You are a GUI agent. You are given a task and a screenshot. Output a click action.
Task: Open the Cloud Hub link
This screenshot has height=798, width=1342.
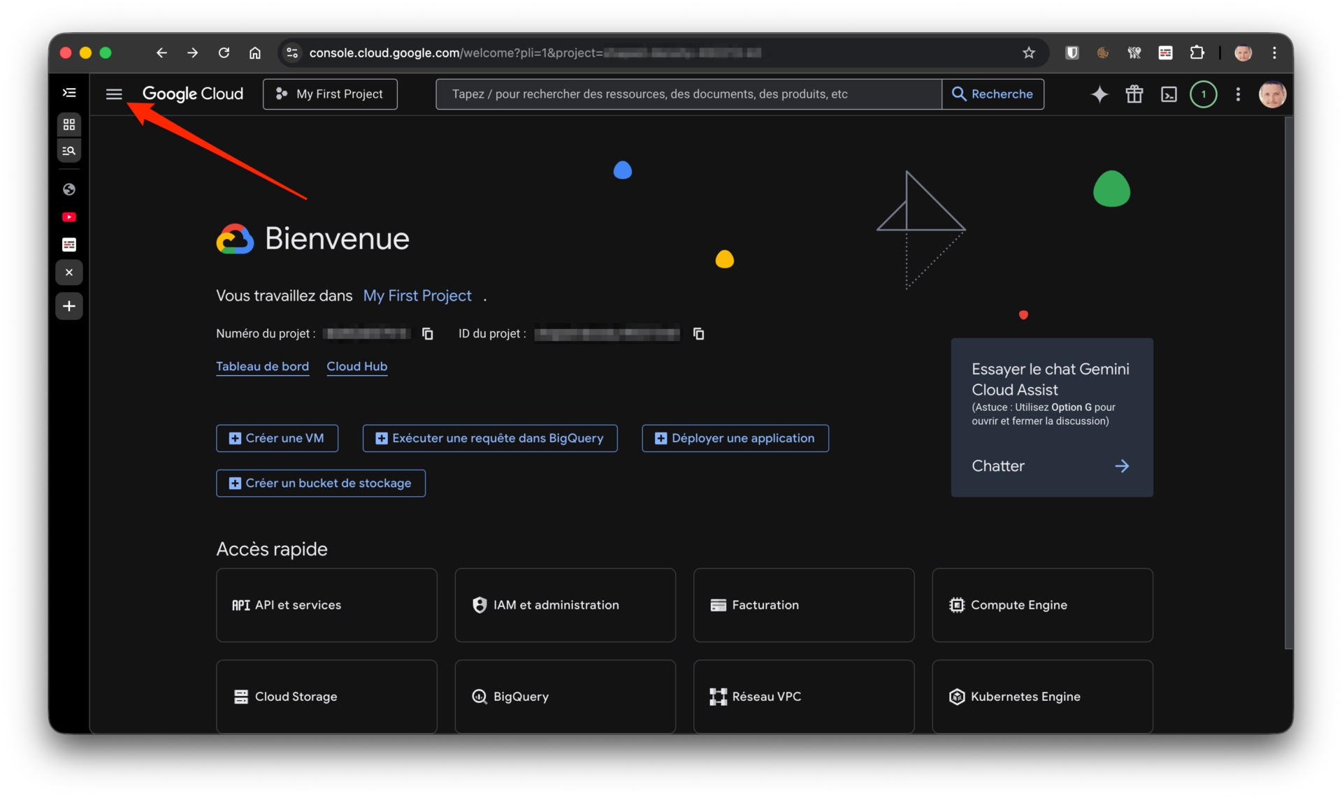click(356, 366)
